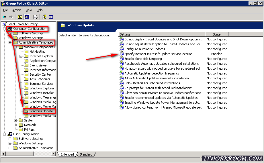Screen dimensions: 264x163
Task: Toggle the Show/Hide Console Tree icon
Action: [x=27, y=17]
